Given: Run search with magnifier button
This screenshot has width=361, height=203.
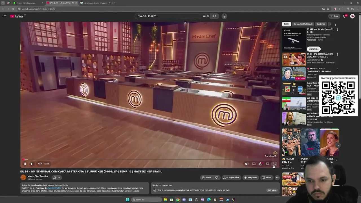Looking at the screenshot, I should (215, 16).
